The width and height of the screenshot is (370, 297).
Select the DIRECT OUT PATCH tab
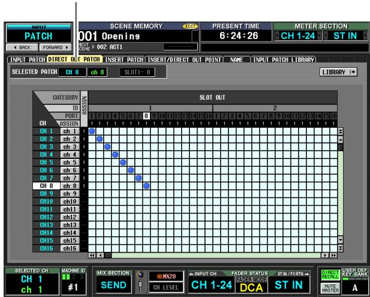pos(75,59)
